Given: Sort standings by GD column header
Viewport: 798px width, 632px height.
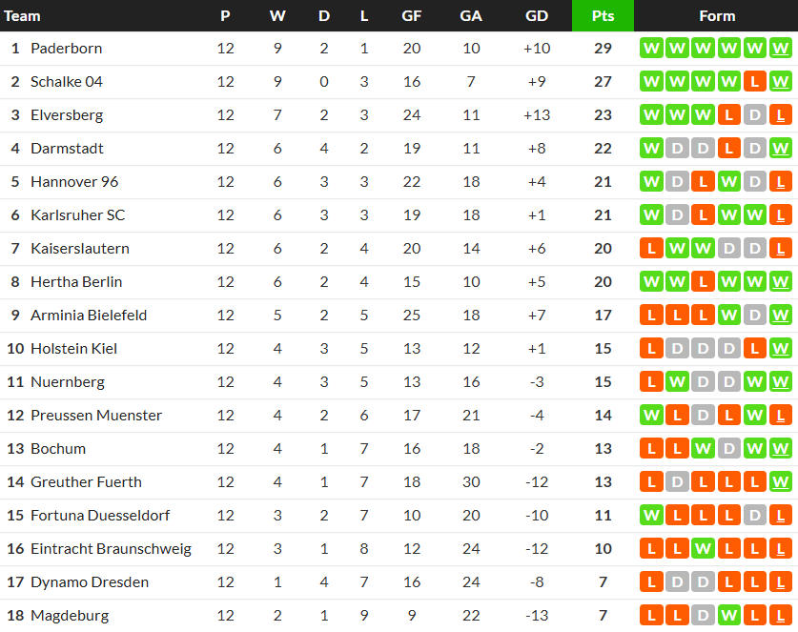Looking at the screenshot, I should 537,16.
